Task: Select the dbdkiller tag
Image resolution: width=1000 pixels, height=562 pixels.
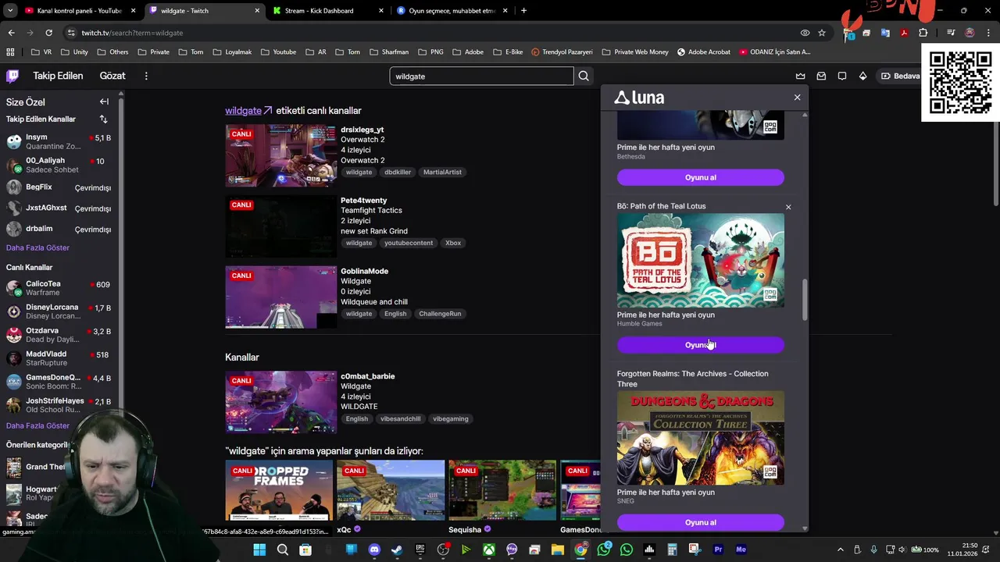Action: 398,172
